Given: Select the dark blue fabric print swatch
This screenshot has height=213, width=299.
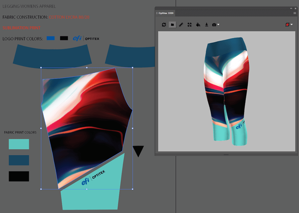Looking at the screenshot, I should pyautogui.click(x=19, y=160).
